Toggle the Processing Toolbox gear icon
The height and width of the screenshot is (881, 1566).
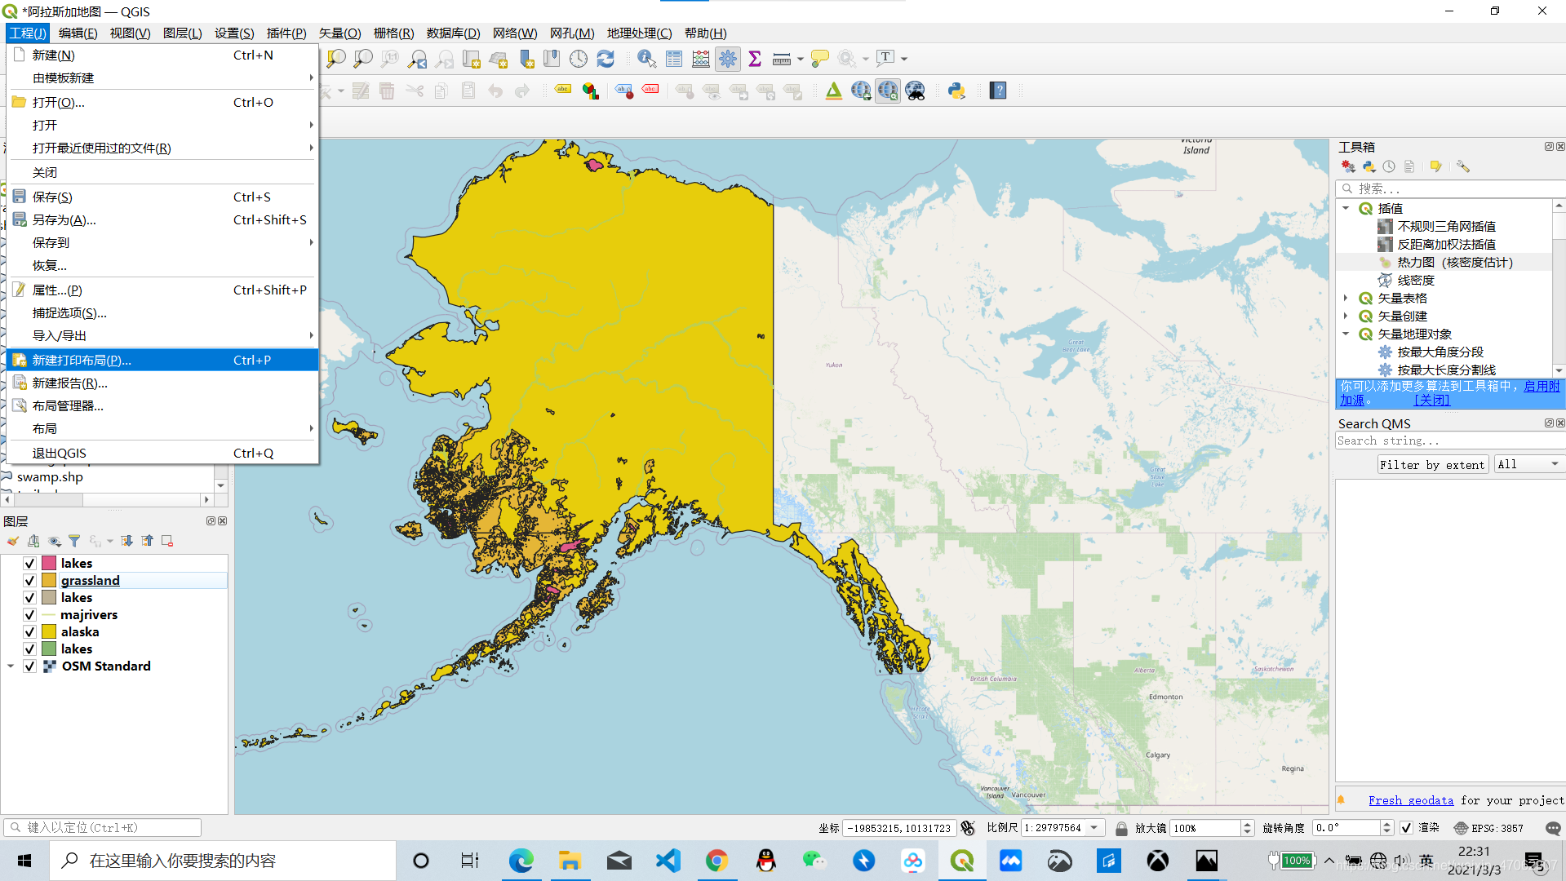(x=728, y=58)
